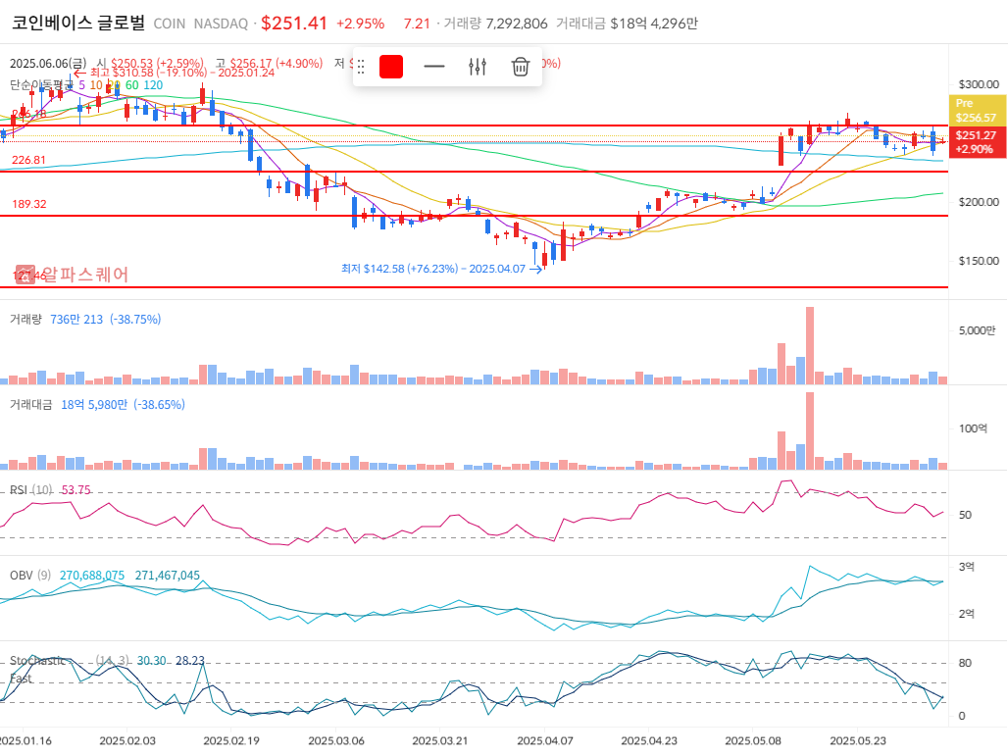
Task: Click the volume value 736만 213
Action: tap(76, 319)
